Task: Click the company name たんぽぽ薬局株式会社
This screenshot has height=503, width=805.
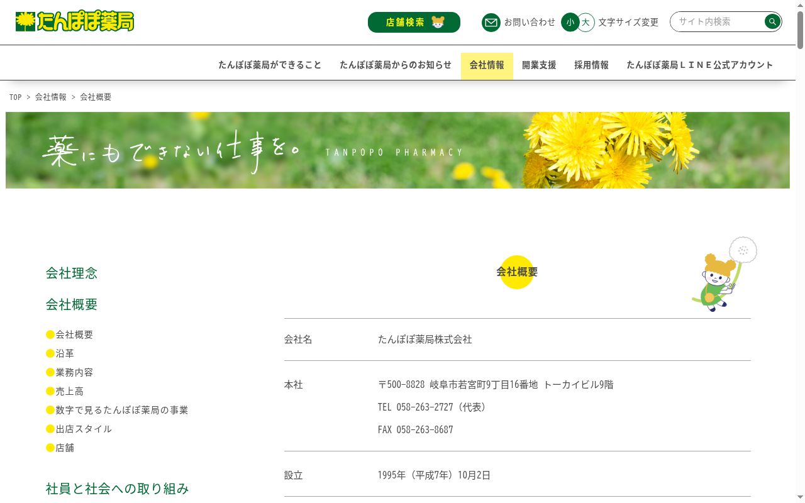Action: [x=425, y=340]
